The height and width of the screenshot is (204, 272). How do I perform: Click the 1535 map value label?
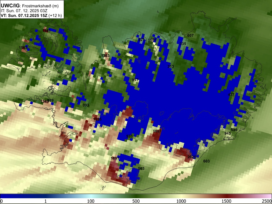tap(97, 119)
